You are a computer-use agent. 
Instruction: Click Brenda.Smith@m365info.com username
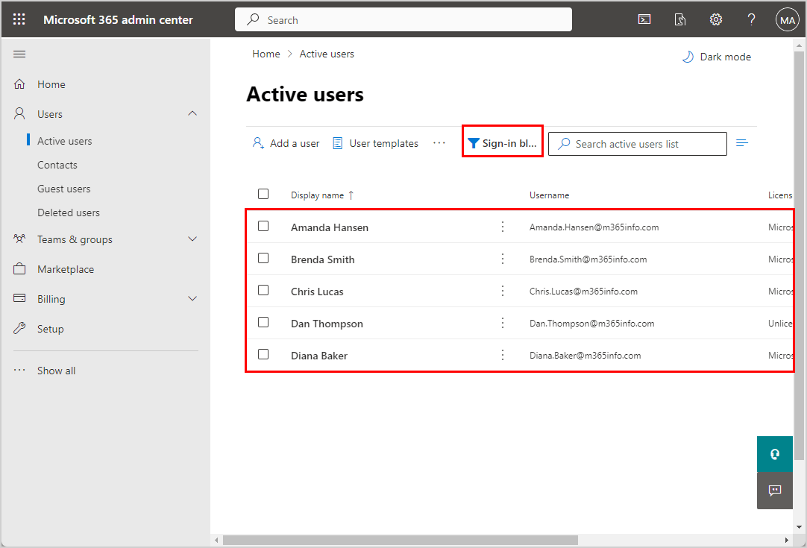tap(588, 259)
